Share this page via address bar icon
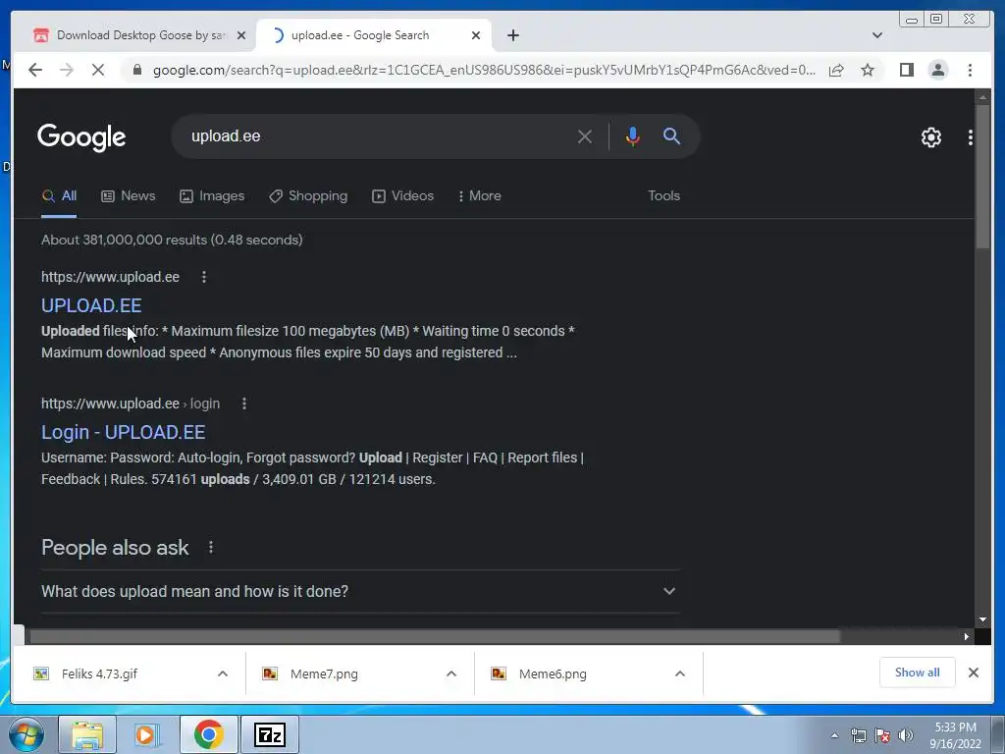This screenshot has width=1005, height=754. pos(836,70)
